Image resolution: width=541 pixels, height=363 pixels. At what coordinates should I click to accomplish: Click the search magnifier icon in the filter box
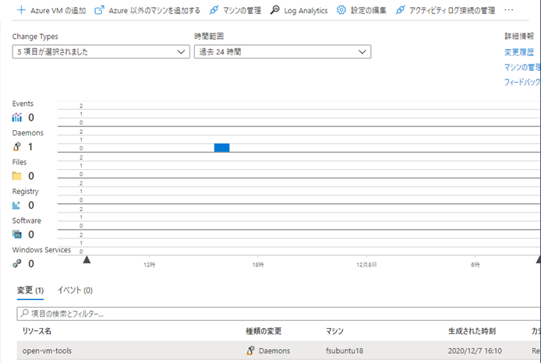[x=24, y=313]
